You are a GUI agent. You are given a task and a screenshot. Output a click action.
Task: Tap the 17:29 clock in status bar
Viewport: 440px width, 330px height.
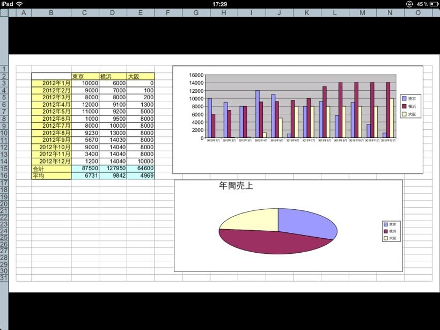[219, 4]
